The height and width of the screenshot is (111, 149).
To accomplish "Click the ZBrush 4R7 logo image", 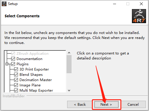I will pyautogui.click(x=139, y=16).
